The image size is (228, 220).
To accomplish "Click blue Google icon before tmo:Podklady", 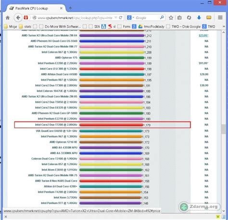I will (x=134, y=26).
